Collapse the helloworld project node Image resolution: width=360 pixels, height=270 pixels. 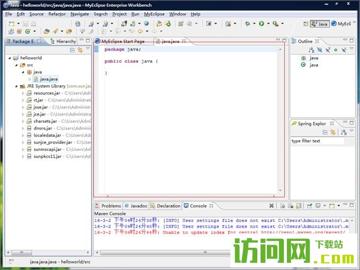coord(10,58)
